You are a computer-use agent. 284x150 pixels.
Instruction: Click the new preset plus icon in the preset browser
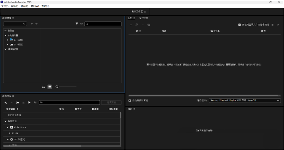tap(6, 103)
